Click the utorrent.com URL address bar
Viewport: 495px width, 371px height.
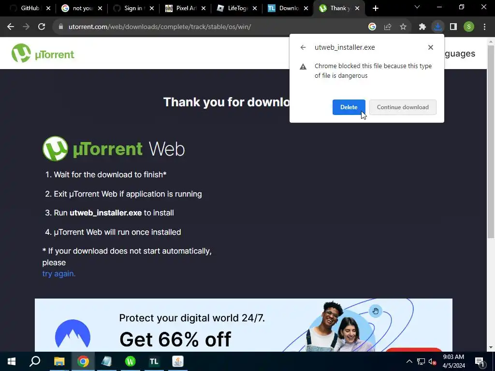tap(160, 27)
